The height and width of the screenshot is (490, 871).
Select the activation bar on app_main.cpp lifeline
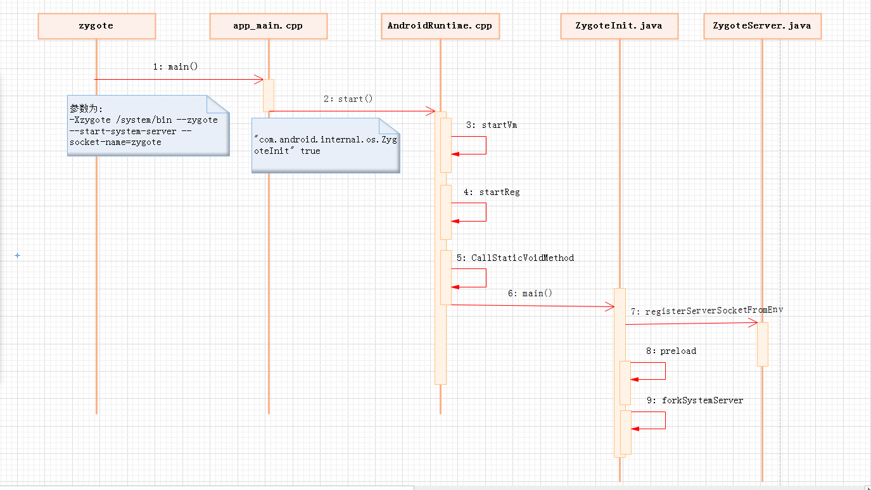click(269, 96)
